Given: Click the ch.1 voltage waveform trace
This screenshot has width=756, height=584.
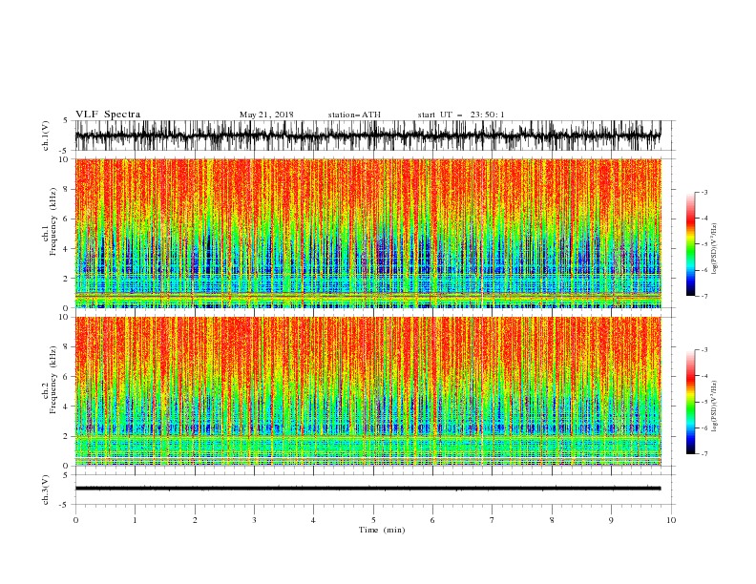Looking at the screenshot, I should click(x=367, y=136).
